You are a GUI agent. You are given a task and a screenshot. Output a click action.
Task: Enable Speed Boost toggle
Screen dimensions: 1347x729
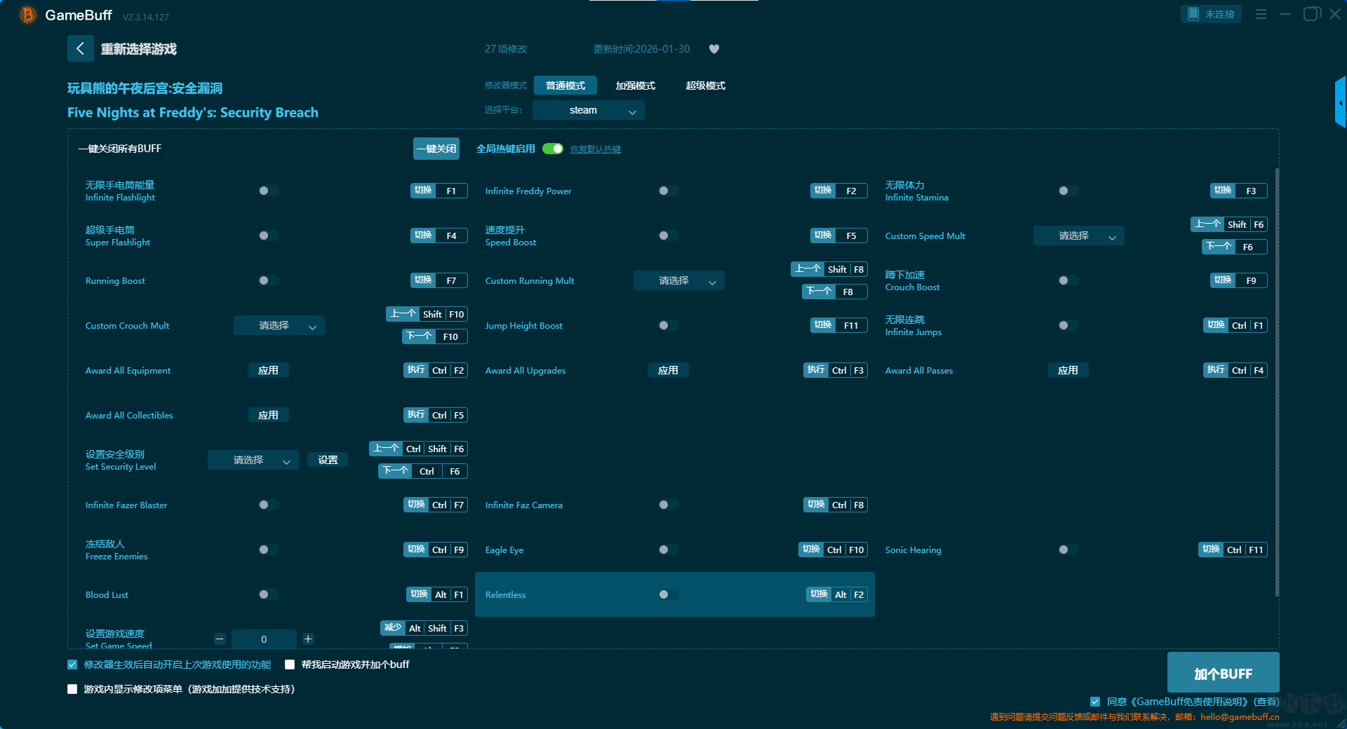(668, 236)
